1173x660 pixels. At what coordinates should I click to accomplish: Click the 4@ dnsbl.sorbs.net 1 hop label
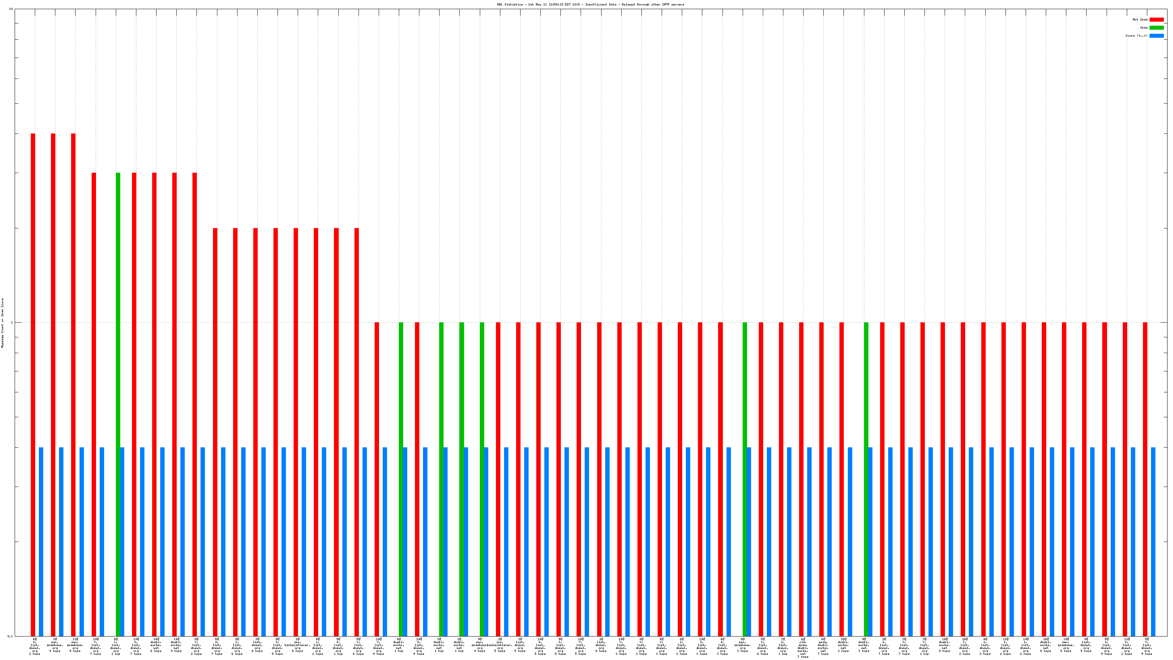pyautogui.click(x=398, y=645)
